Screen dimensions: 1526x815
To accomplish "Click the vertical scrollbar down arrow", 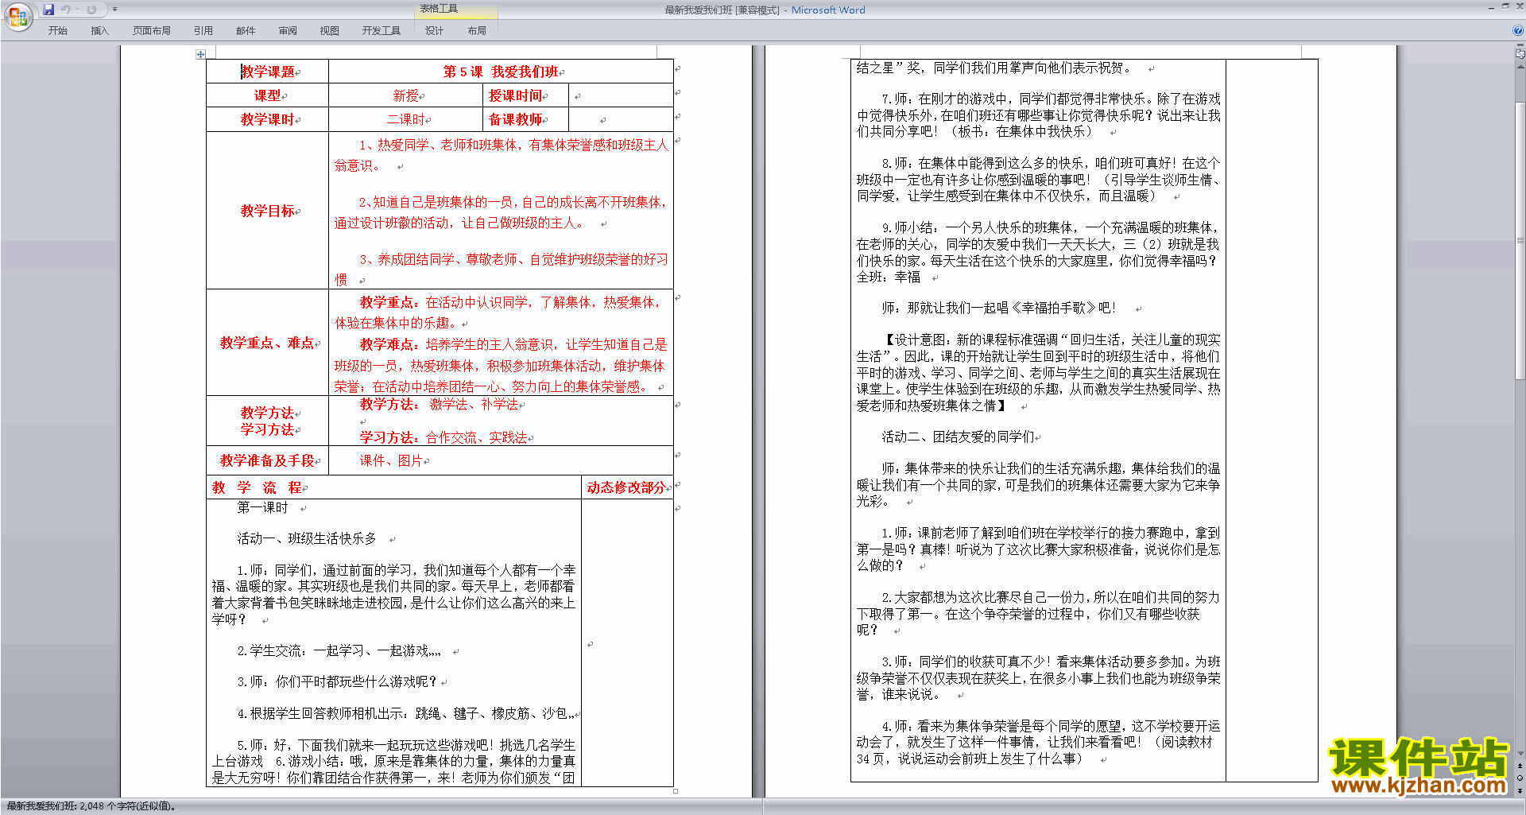I will 1520,754.
